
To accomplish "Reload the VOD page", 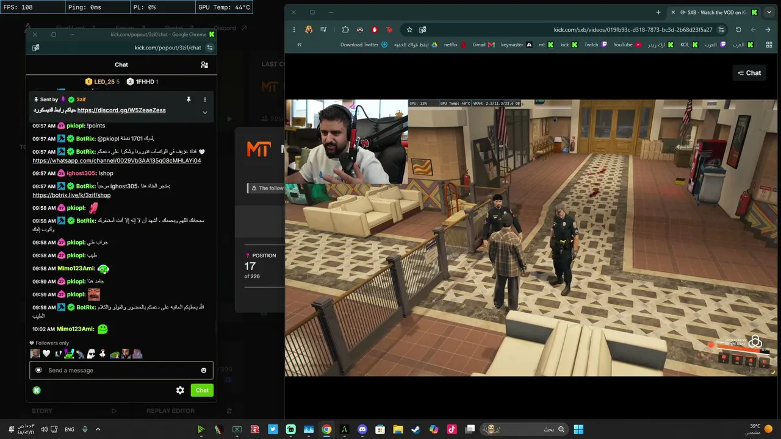I will [x=738, y=29].
